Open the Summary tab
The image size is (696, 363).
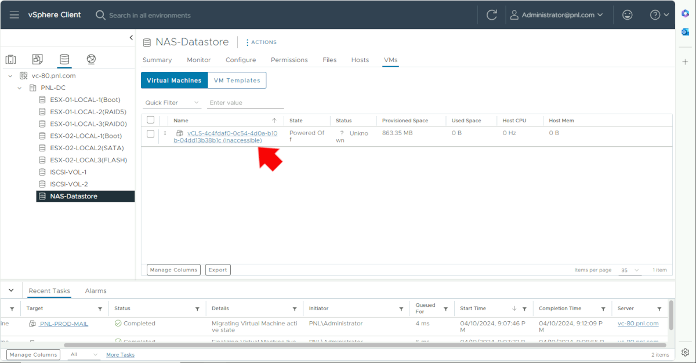coord(157,60)
